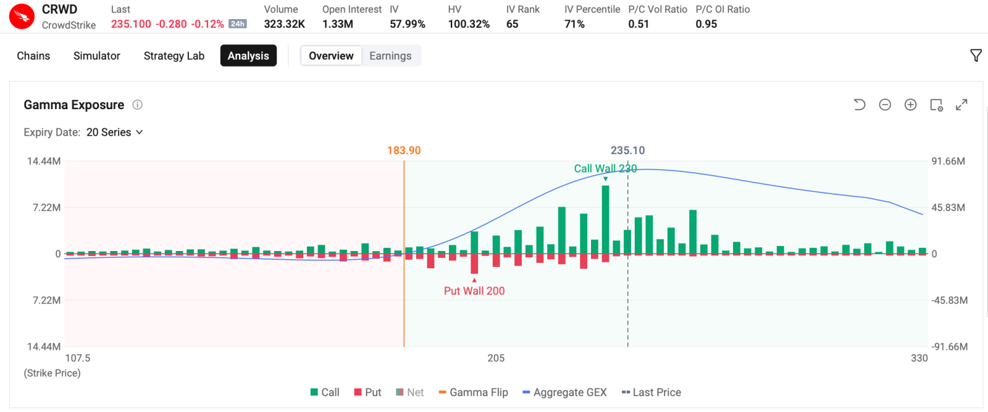Screen dimensions: 988x412
Task: Click the CrowdStrike company name
Action: tap(69, 25)
